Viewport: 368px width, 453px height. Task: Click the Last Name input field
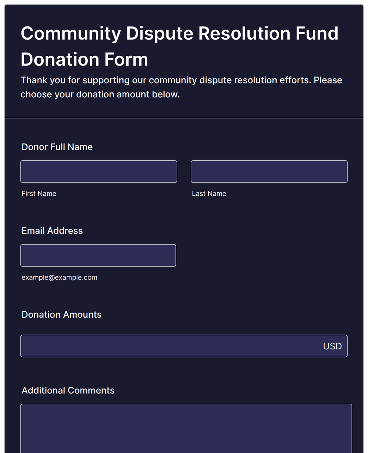[269, 172]
